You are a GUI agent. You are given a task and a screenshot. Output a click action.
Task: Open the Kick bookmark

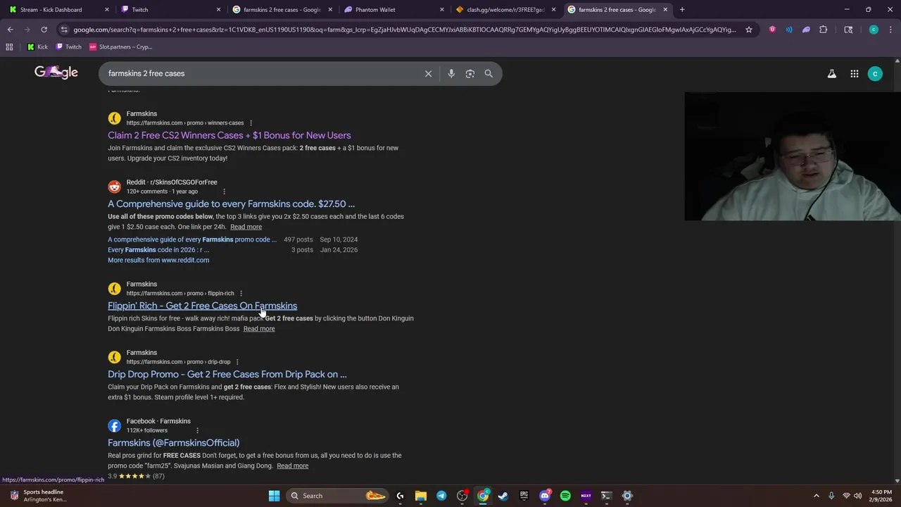point(37,46)
